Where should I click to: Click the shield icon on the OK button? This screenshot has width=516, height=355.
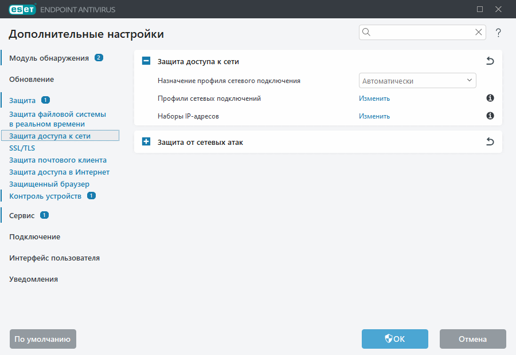(387, 338)
